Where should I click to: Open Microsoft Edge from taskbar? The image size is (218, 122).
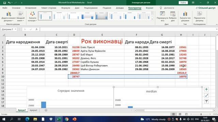[x=27, y=119]
